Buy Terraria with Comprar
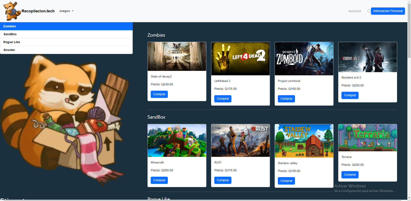 pos(350,175)
